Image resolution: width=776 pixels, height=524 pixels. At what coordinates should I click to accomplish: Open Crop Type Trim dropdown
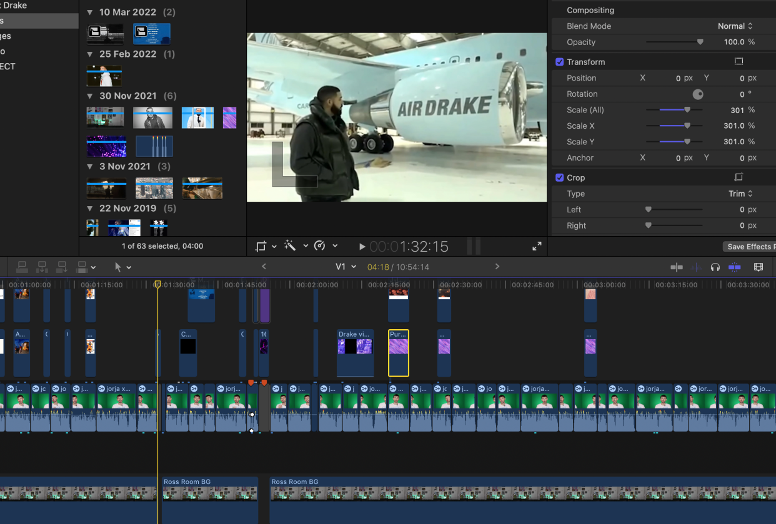point(741,194)
